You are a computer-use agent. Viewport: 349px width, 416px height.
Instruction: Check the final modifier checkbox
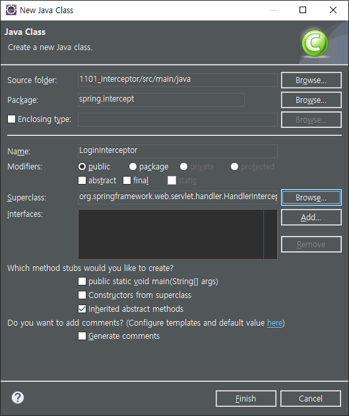pyautogui.click(x=127, y=181)
